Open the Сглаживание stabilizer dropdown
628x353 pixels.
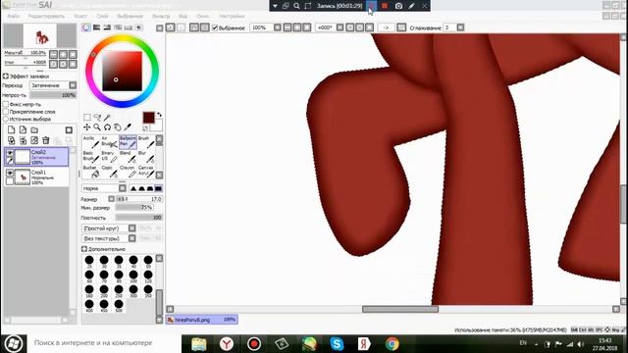pyautogui.click(x=460, y=27)
